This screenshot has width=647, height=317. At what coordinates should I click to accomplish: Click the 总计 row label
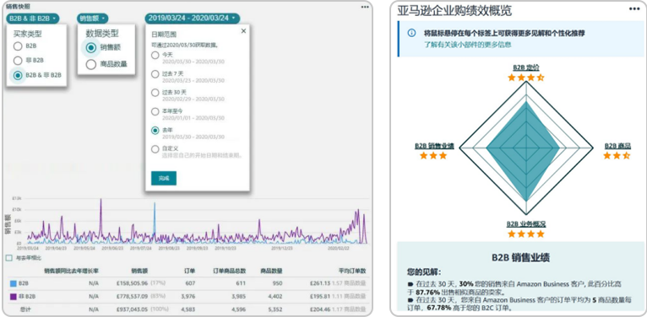tap(25, 309)
